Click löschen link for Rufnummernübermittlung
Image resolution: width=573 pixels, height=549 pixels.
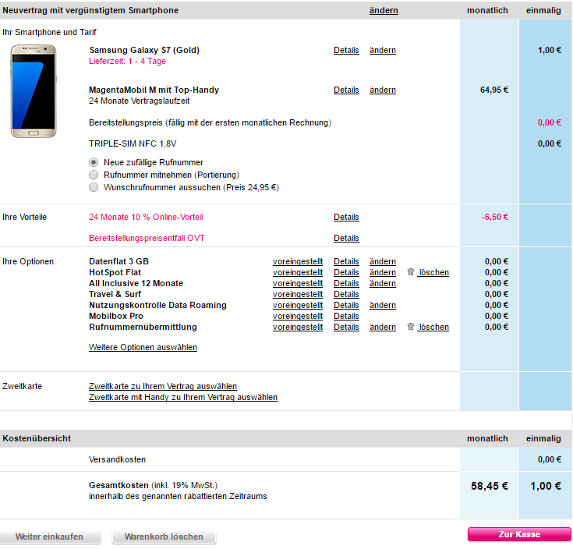[x=433, y=327]
